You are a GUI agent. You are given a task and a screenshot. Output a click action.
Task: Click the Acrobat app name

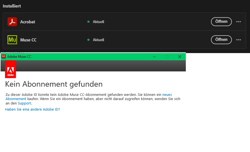[28, 22]
